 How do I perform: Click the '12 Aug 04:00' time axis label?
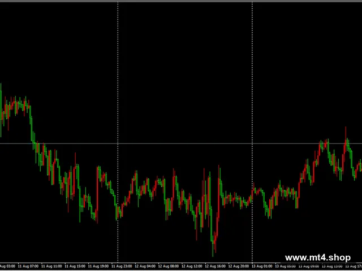pyautogui.click(x=145, y=266)
